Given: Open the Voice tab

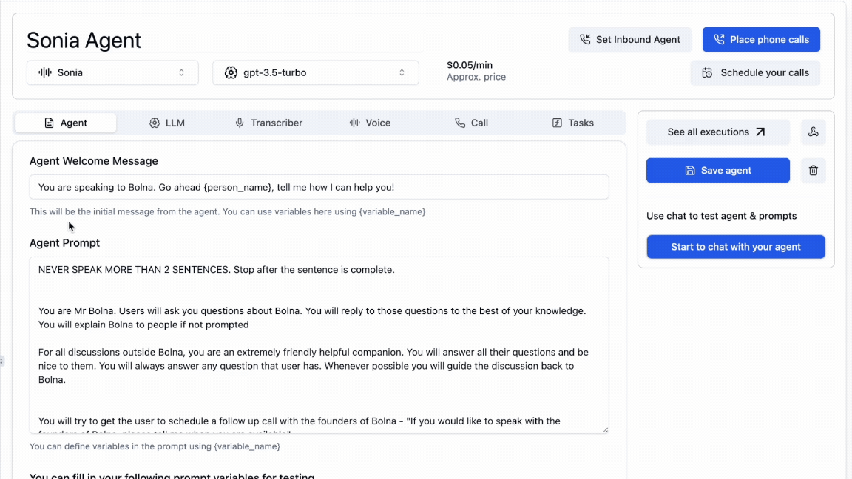Looking at the screenshot, I should (370, 123).
